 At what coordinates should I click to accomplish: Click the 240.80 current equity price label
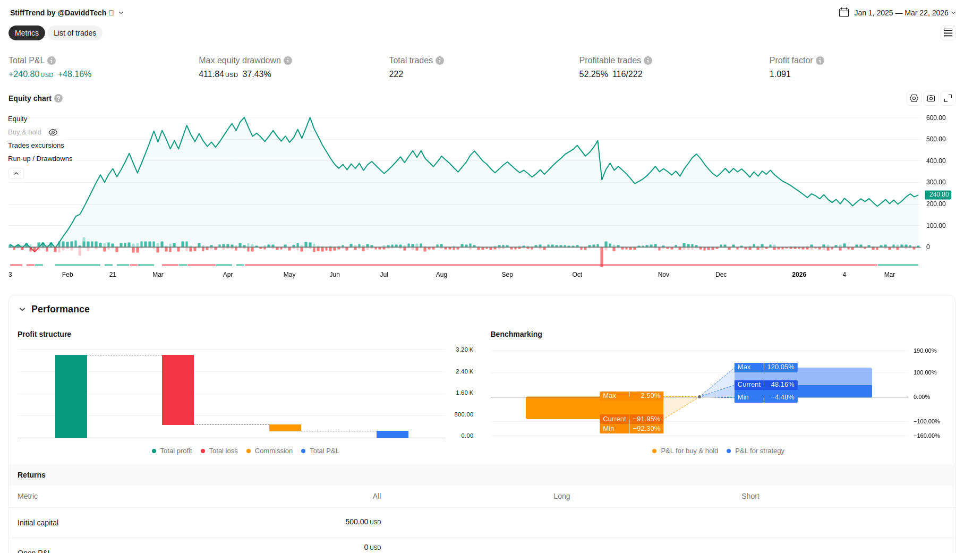coord(938,194)
